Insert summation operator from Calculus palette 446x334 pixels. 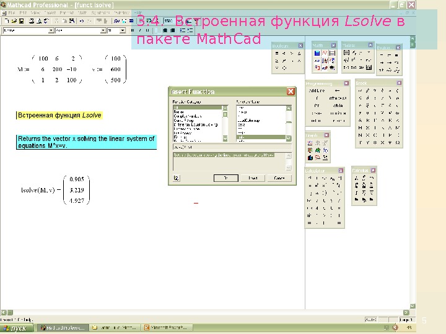[x=364, y=186]
